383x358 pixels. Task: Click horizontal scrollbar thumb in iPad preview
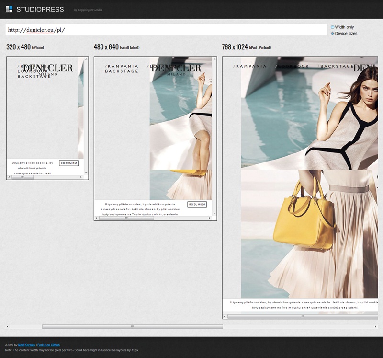[x=303, y=316]
